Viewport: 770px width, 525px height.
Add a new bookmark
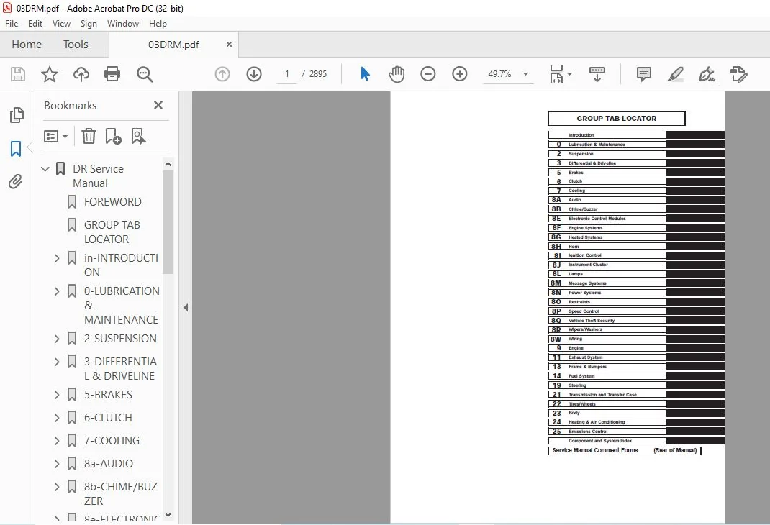click(x=113, y=136)
